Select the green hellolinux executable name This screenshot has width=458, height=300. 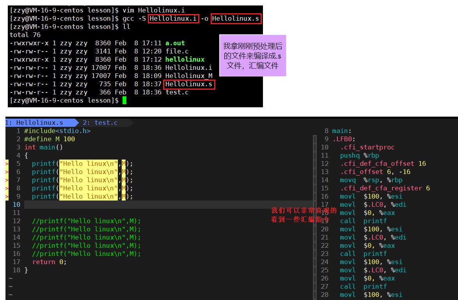point(185,59)
